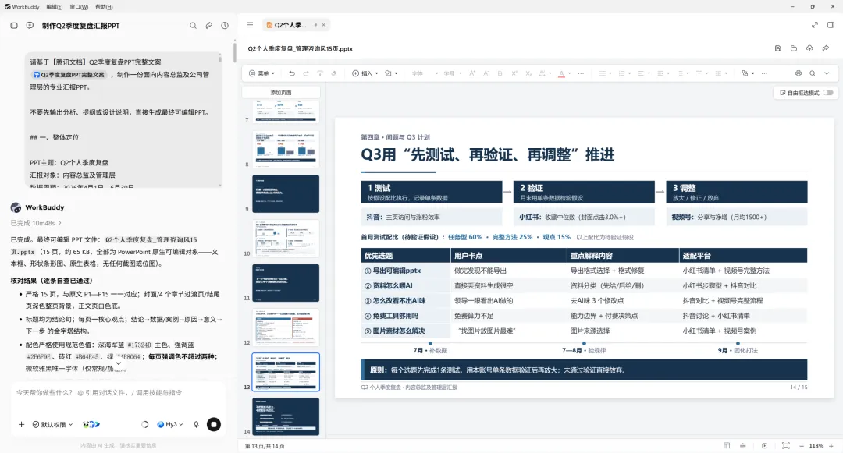Open the document outline list icon
The width and height of the screenshot is (843, 453).
pos(250,25)
